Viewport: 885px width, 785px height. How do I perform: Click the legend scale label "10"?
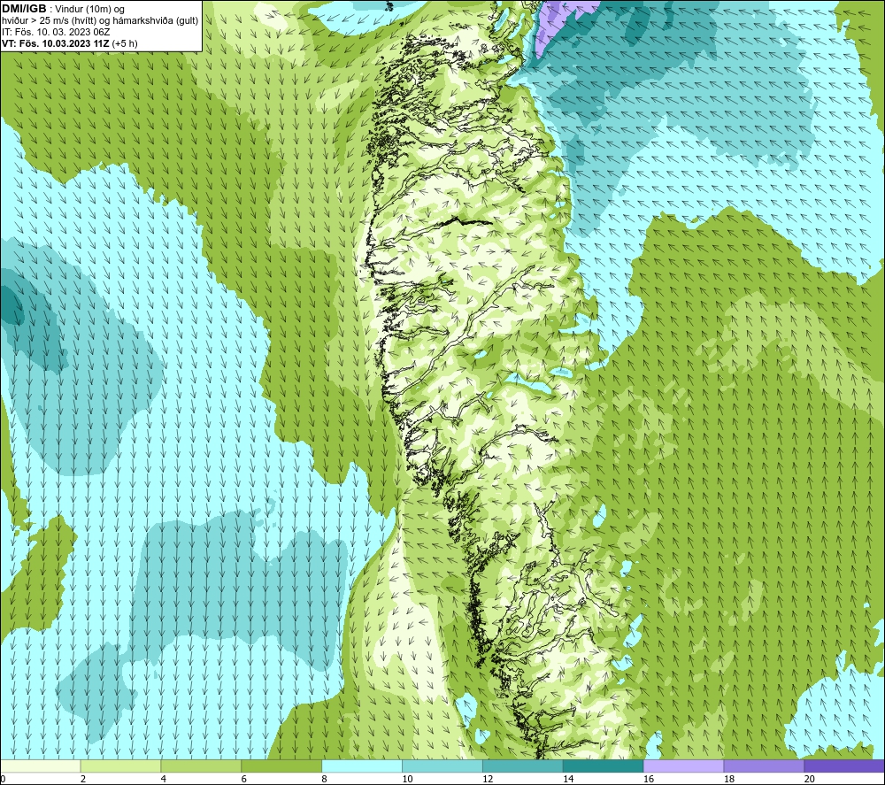pos(407,779)
